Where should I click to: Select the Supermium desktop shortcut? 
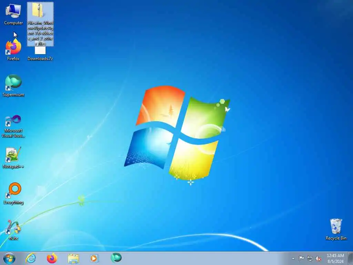[13, 86]
